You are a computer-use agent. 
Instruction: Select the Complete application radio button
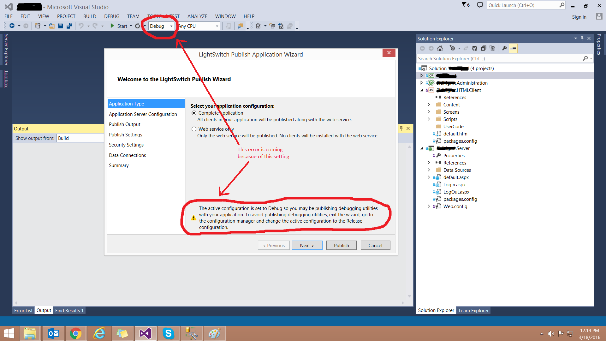click(194, 113)
